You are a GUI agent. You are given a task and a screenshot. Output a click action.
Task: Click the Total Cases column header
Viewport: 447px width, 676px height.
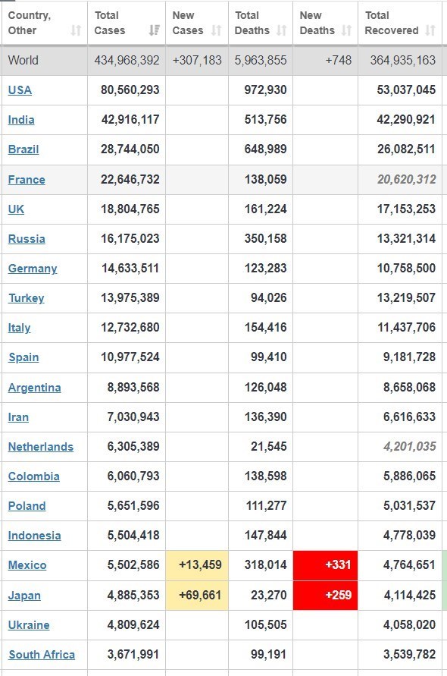pyautogui.click(x=110, y=23)
